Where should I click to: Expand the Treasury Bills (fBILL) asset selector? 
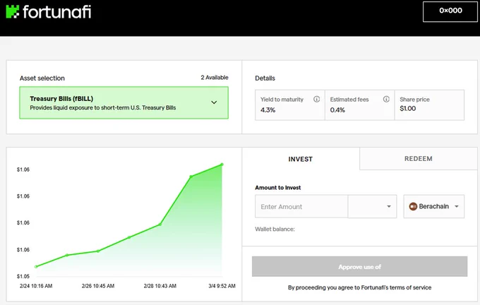coord(124,102)
